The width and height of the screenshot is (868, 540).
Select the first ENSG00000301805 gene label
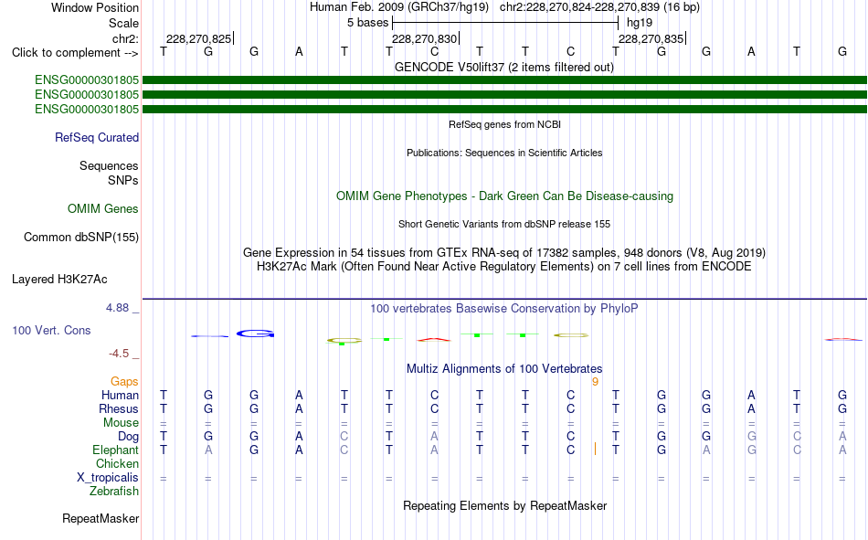87,79
